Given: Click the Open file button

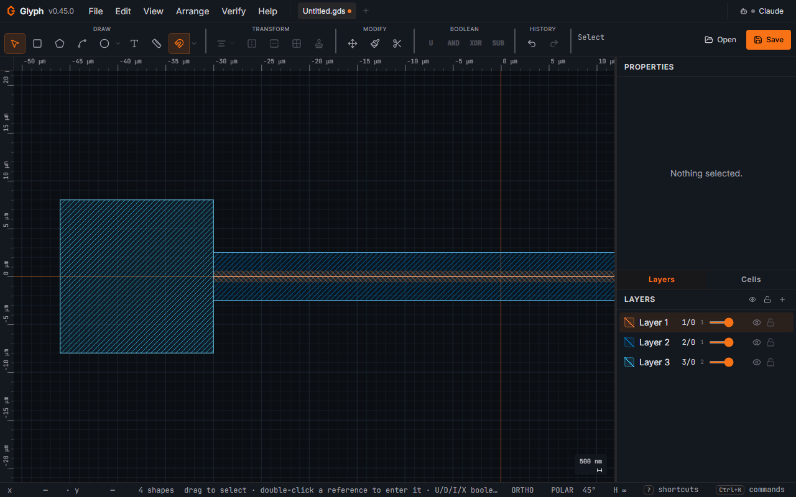Looking at the screenshot, I should 720,40.
